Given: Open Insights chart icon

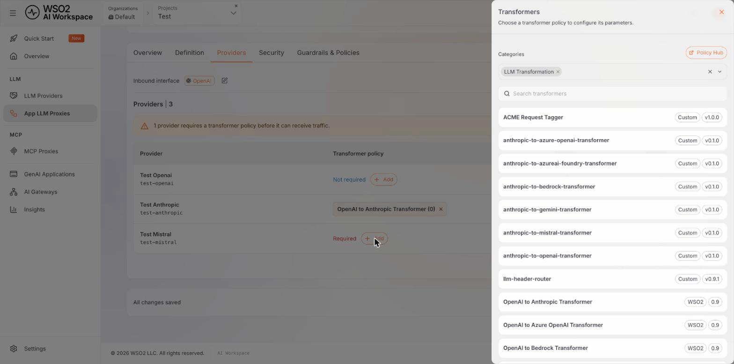Looking at the screenshot, I should pyautogui.click(x=14, y=209).
